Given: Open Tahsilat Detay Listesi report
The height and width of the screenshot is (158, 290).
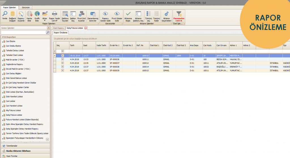Looking at the screenshot, I should [x=15, y=51].
